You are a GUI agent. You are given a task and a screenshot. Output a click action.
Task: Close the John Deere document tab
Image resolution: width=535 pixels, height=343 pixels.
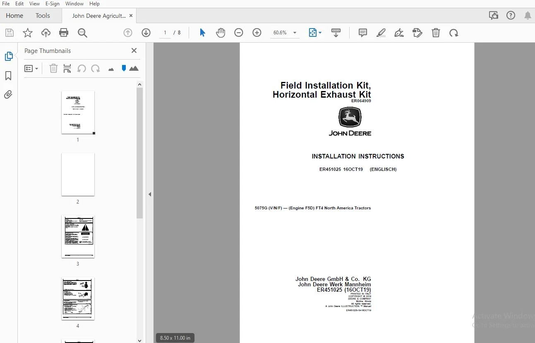[x=131, y=16]
